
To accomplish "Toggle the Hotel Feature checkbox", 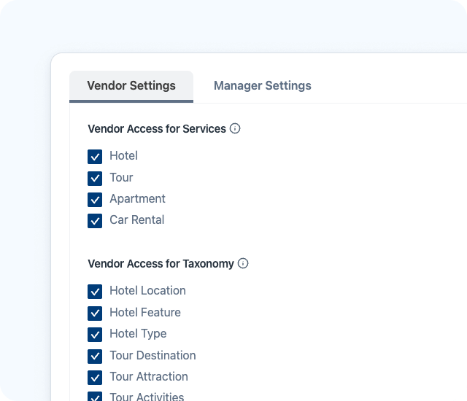I will coord(95,313).
